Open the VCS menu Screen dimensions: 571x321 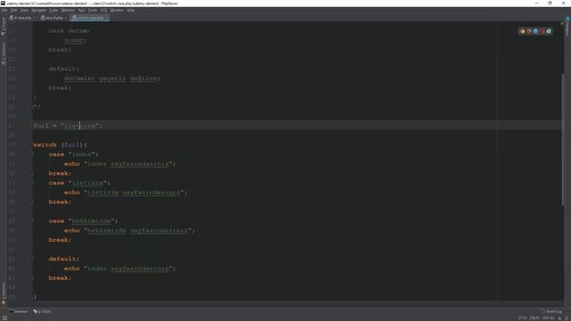point(103,11)
